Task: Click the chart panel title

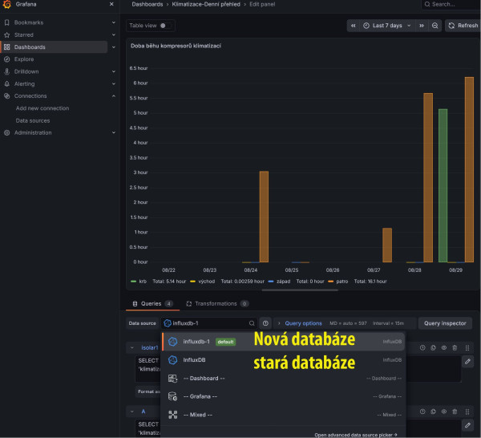Action: (x=176, y=46)
